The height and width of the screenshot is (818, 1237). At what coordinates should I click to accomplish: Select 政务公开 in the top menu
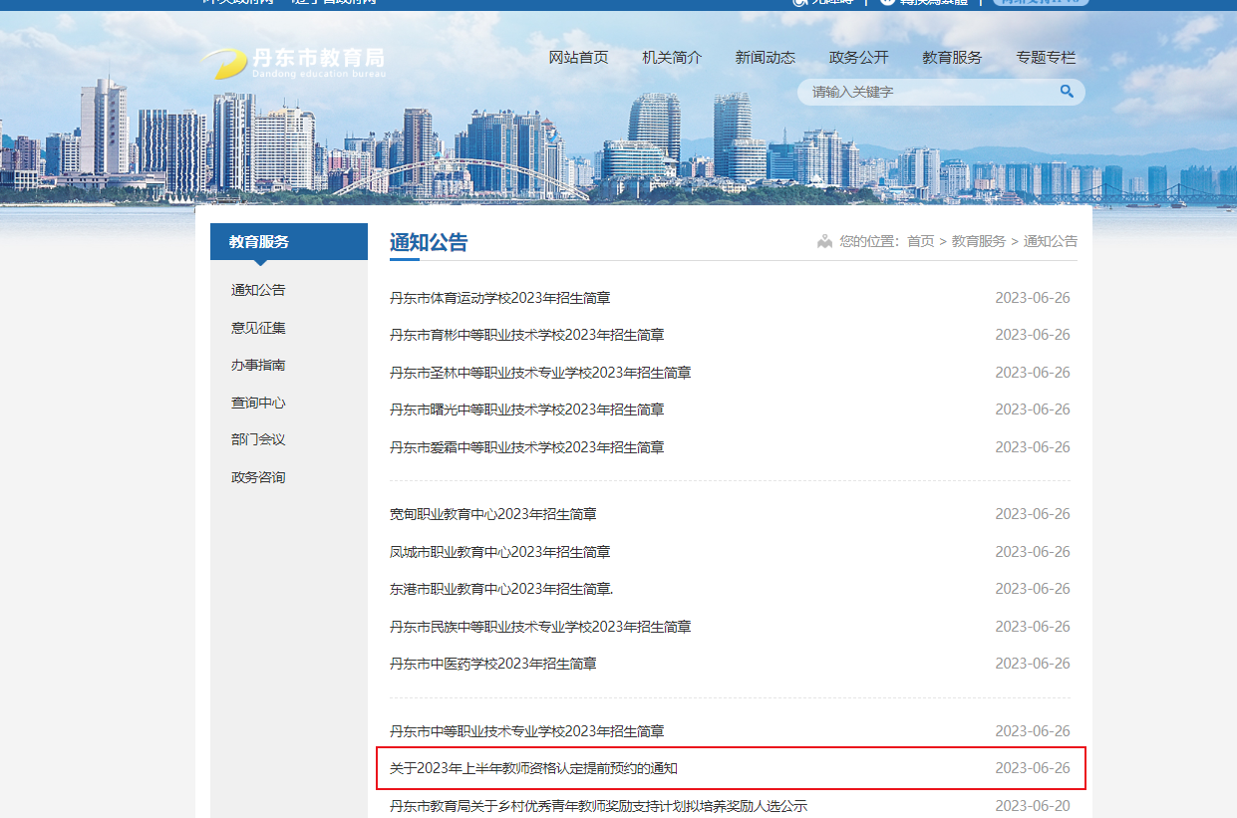(x=858, y=58)
